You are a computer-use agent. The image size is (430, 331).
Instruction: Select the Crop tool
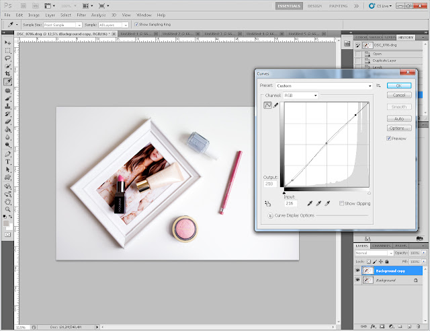(x=7, y=73)
